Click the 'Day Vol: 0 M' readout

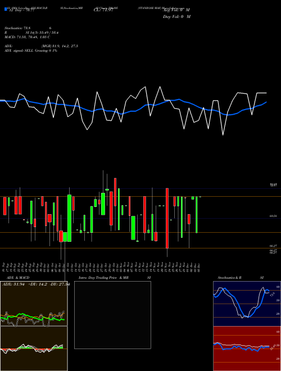pos(176,17)
